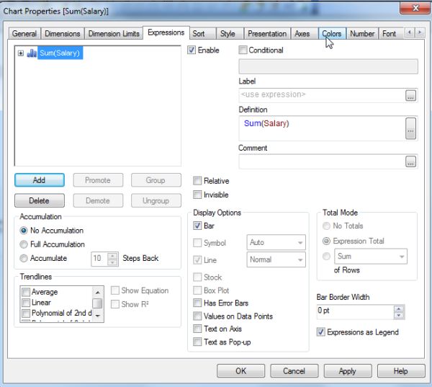
Task: Open the Number tab
Action: pyautogui.click(x=362, y=34)
